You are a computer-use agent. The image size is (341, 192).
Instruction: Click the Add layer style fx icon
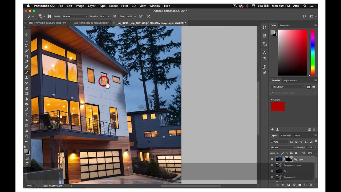click(283, 185)
